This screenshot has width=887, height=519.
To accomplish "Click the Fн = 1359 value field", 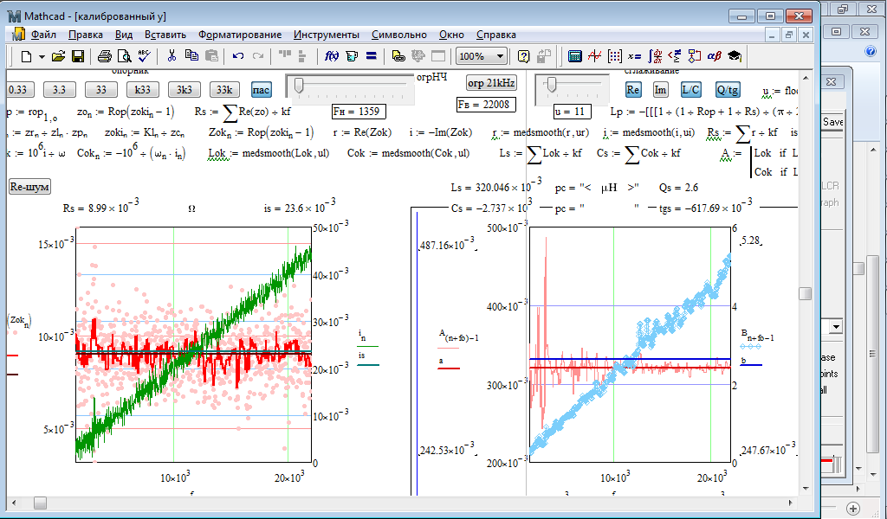I will 359,112.
